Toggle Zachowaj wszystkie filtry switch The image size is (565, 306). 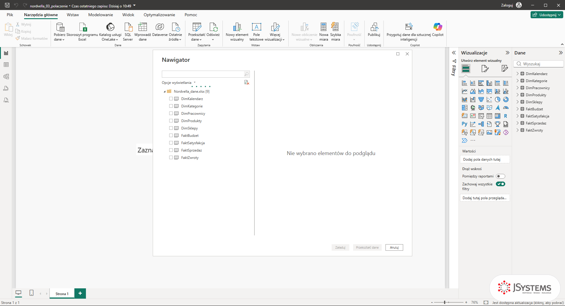(500, 184)
